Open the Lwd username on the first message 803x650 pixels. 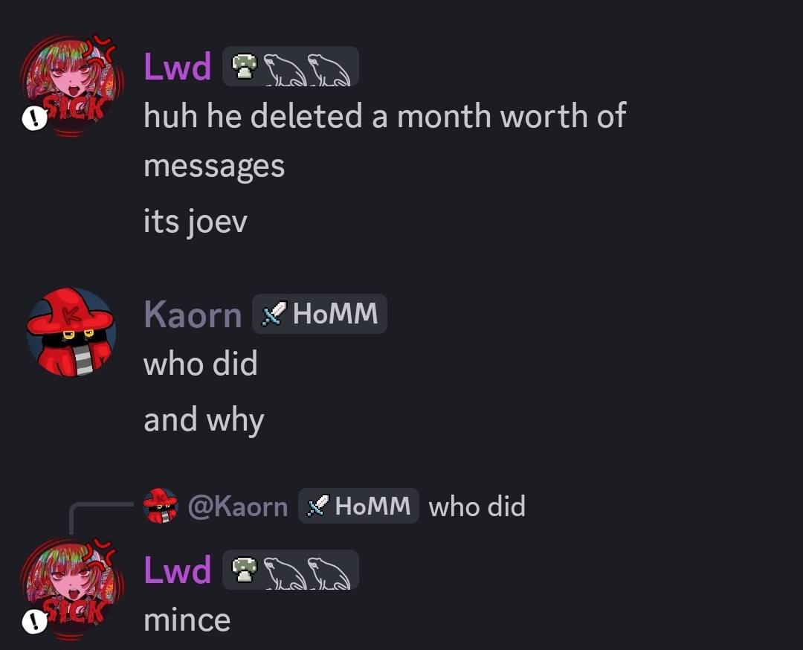pos(177,67)
